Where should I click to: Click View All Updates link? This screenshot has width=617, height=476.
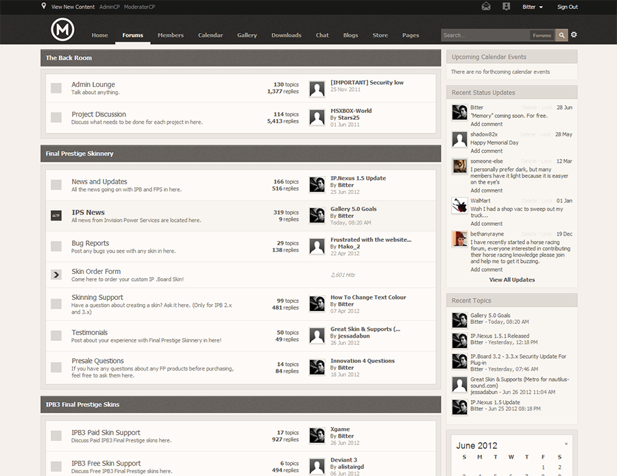pos(511,279)
